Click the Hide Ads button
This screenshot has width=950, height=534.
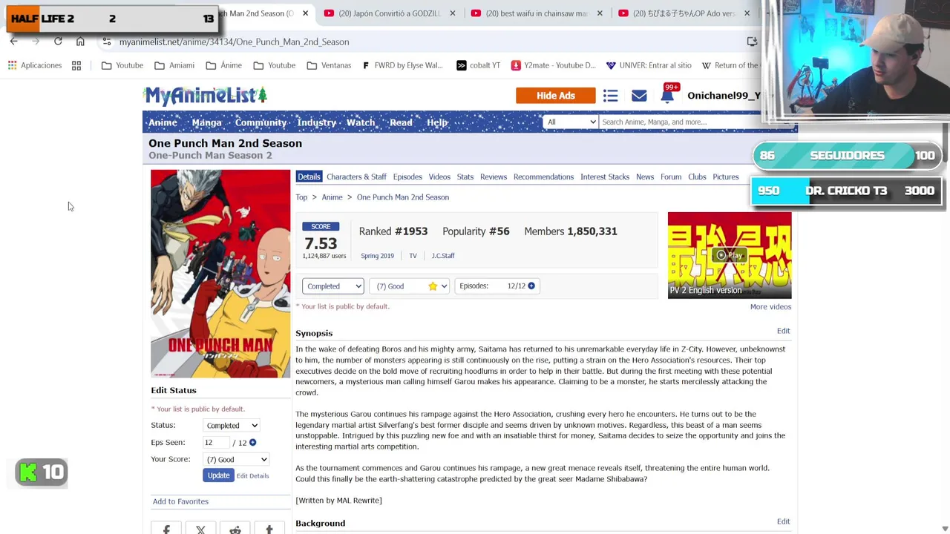click(556, 96)
